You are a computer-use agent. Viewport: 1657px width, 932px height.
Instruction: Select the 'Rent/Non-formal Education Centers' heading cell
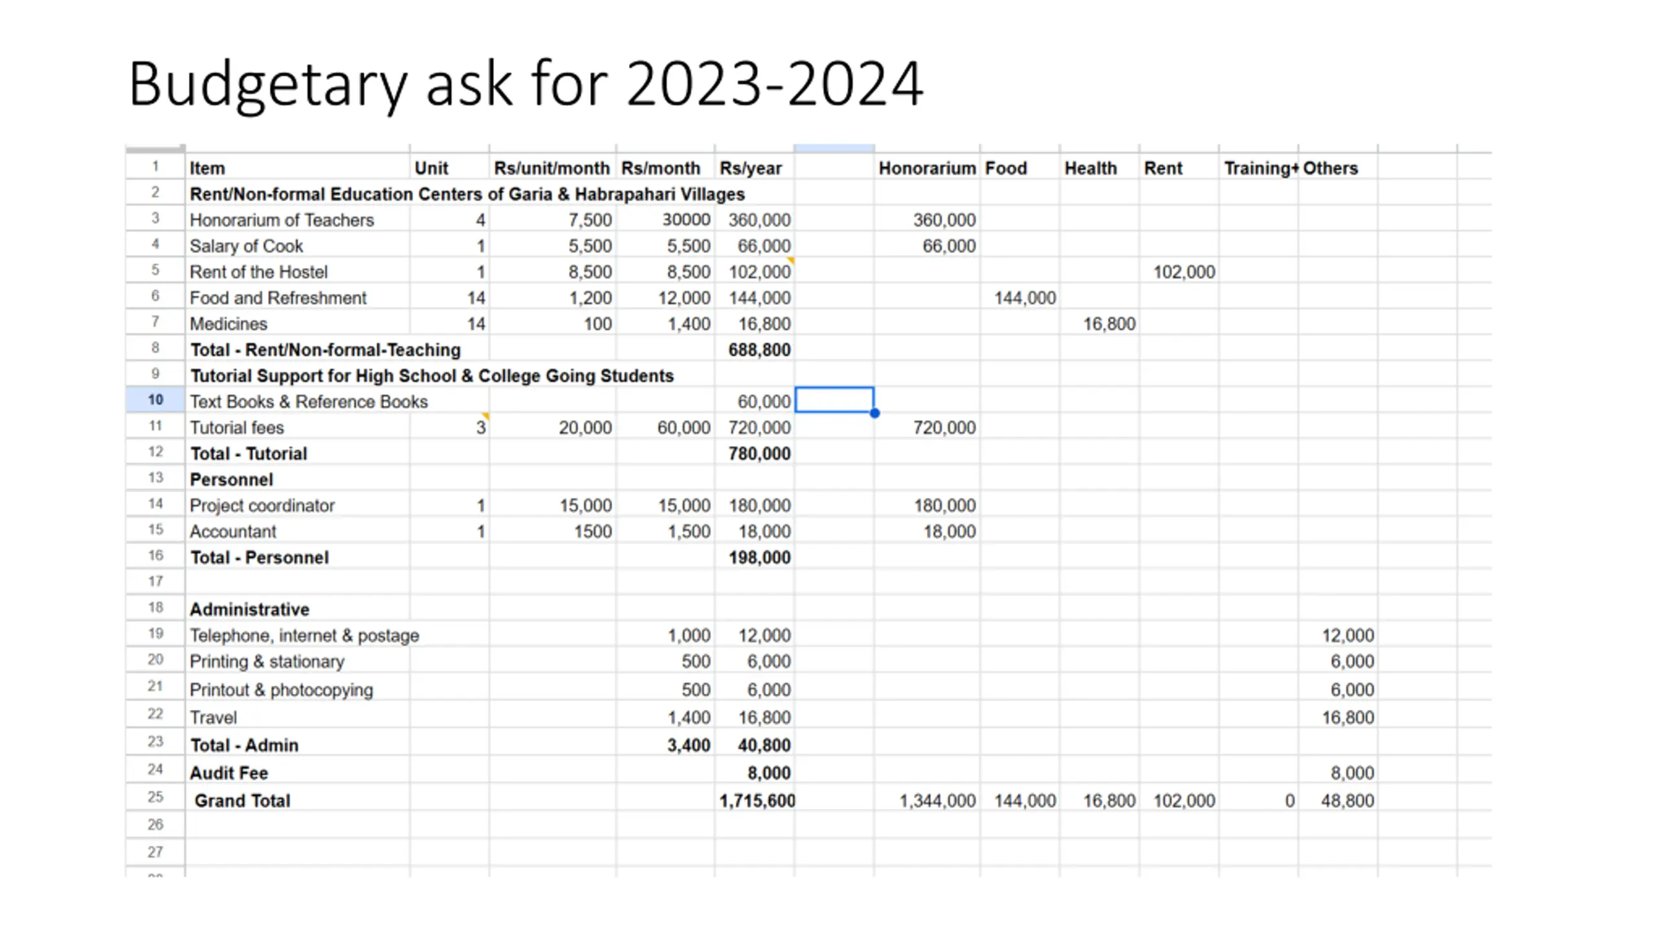tap(467, 194)
